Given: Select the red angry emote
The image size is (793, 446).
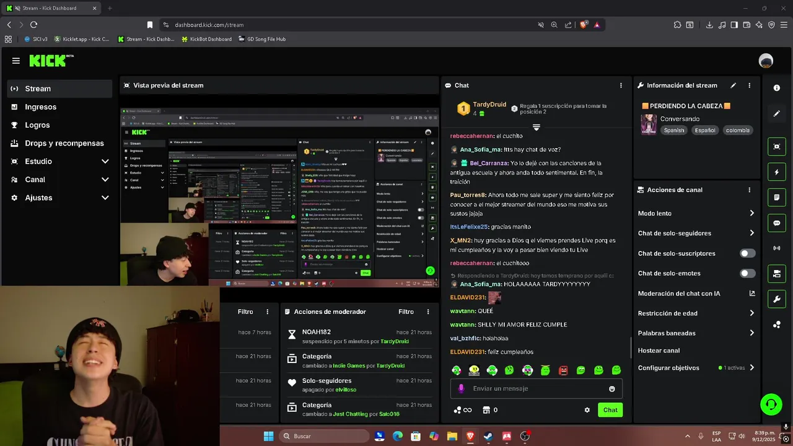Looking at the screenshot, I should click(563, 370).
